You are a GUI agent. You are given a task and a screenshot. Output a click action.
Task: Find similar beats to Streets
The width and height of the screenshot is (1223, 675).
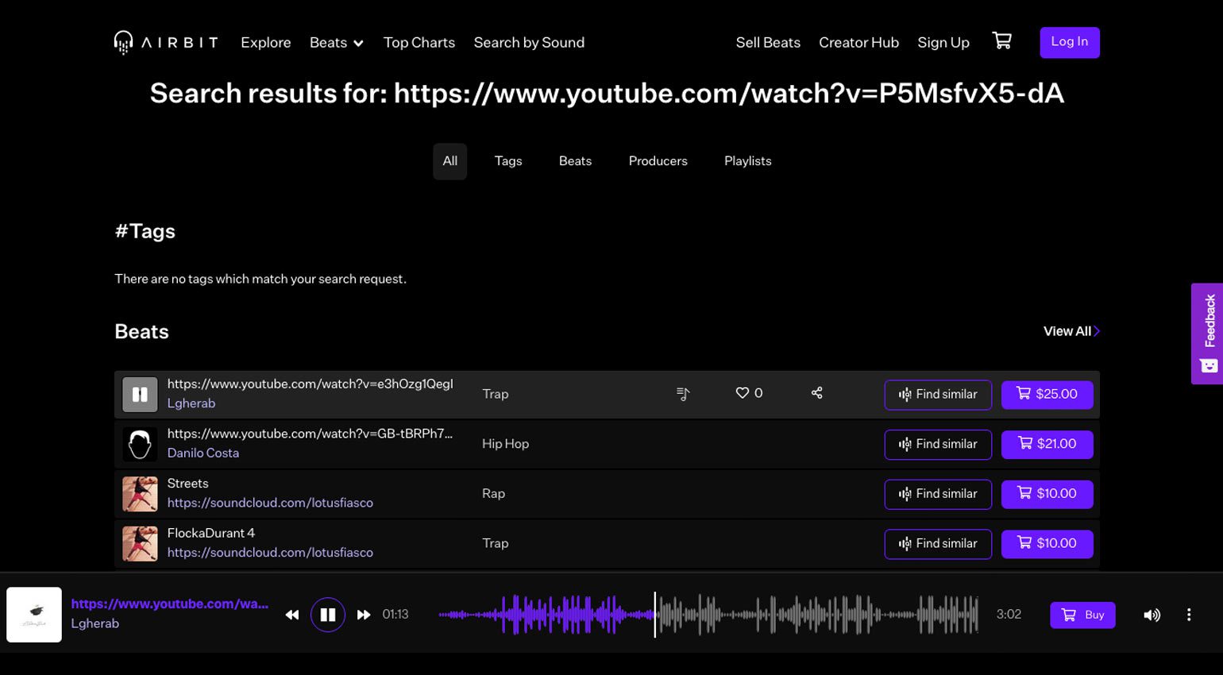[938, 494]
